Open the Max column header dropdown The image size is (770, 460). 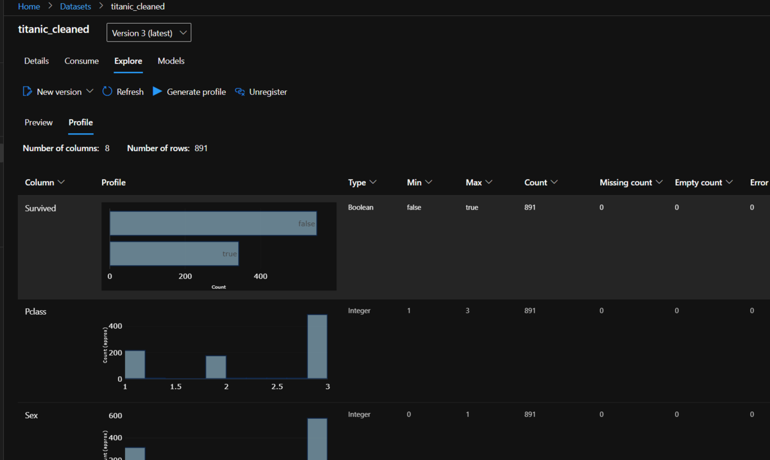(489, 183)
